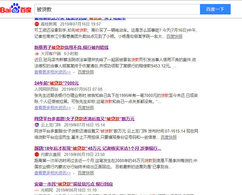
Task: Open 查看更多相关资讯 under the 新蔡男子 result
Action: coord(53,72)
